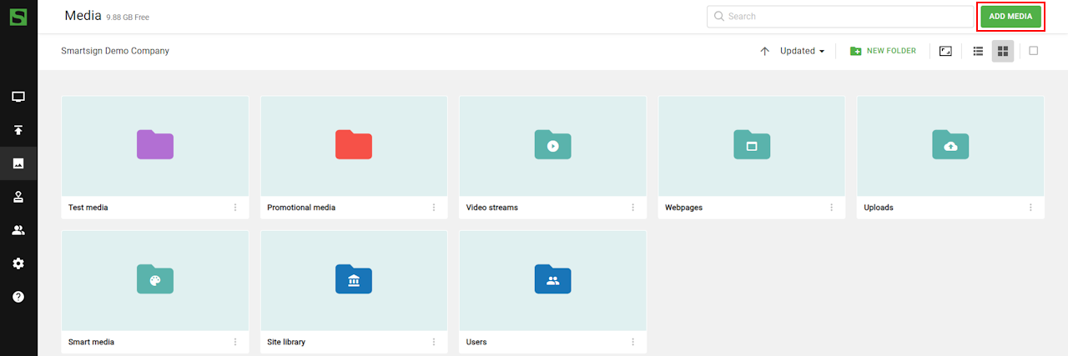
Task: Open options menu for Test media
Action: [x=235, y=208]
